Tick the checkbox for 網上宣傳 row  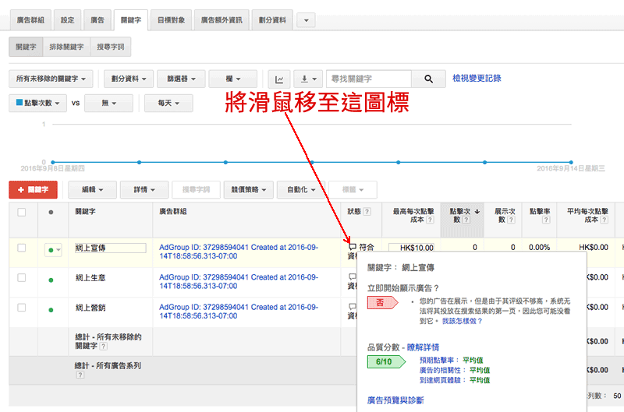[x=22, y=248]
